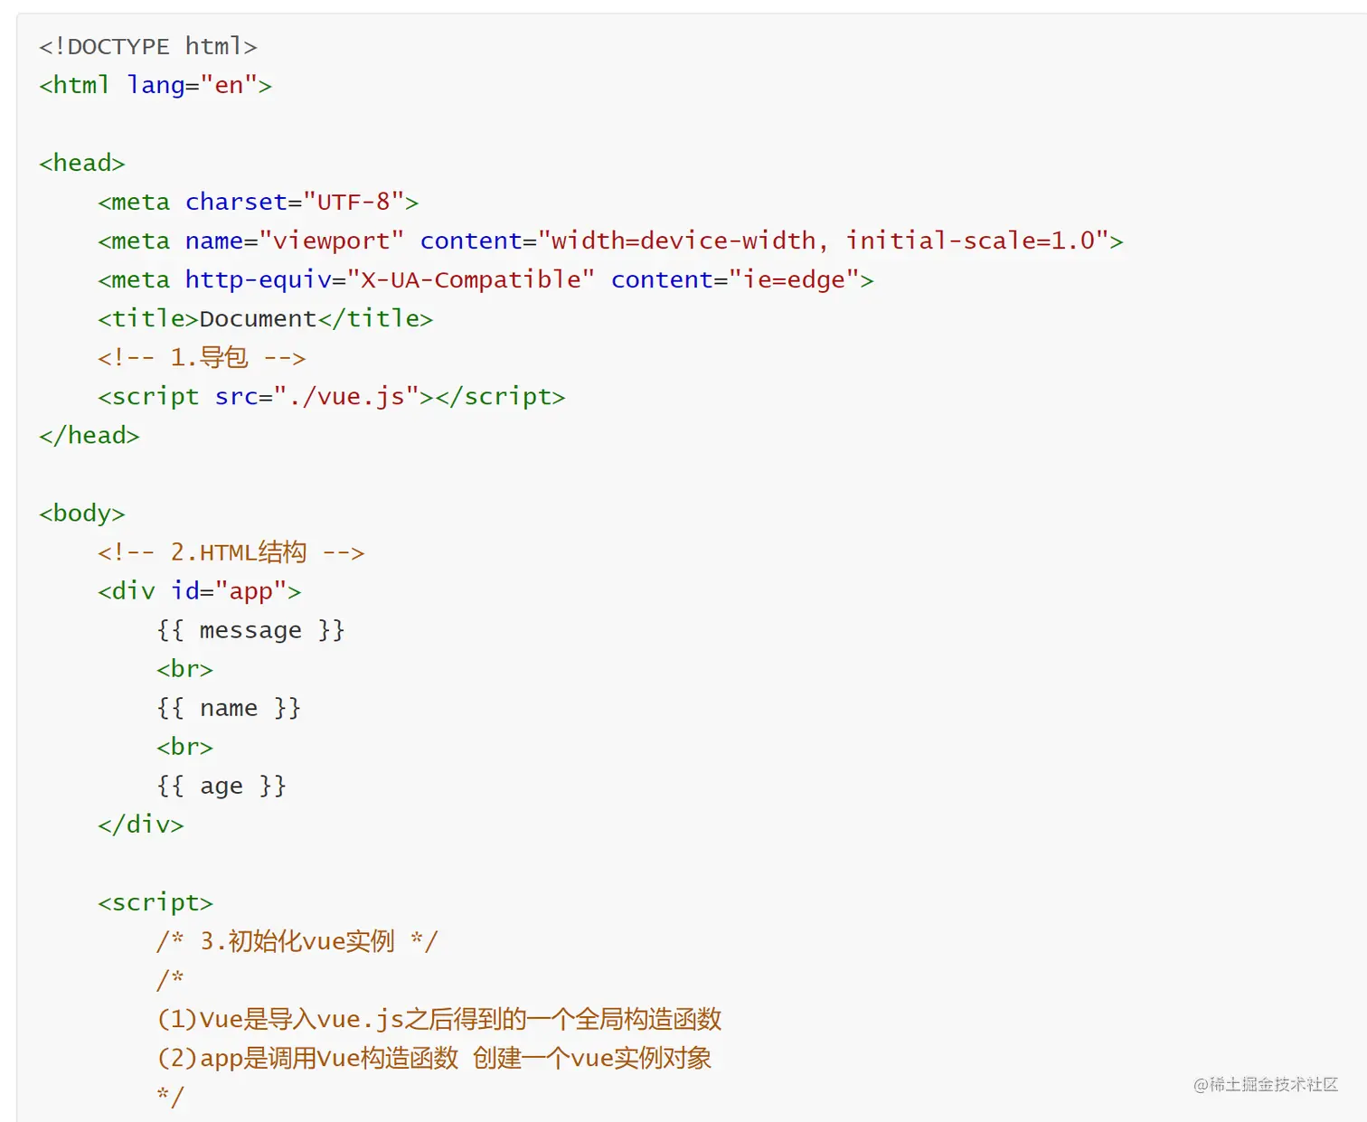Click the opening head tag
This screenshot has width=1367, height=1122.
point(82,163)
